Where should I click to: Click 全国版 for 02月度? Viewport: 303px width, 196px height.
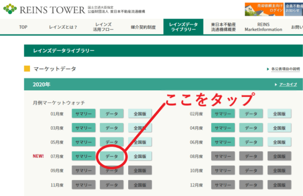point(279,114)
